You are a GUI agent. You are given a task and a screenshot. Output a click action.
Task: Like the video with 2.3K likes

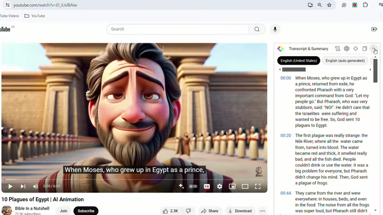click(170, 211)
